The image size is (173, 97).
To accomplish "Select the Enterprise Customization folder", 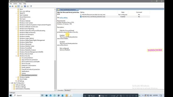I will (29, 65).
